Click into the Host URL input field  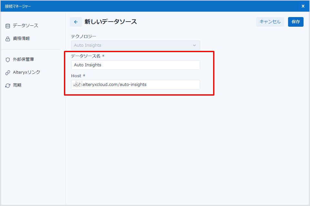(135, 85)
